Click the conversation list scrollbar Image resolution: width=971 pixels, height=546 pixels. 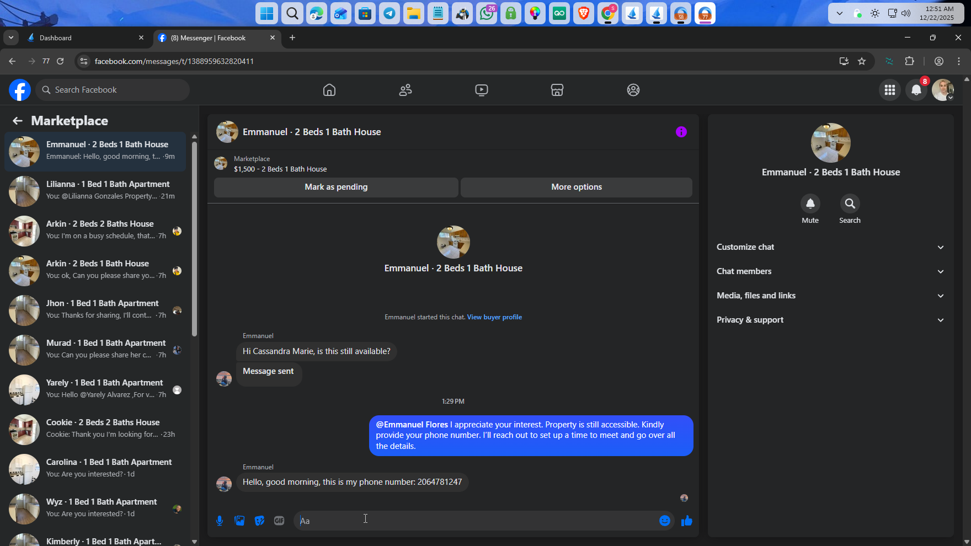[x=194, y=239]
